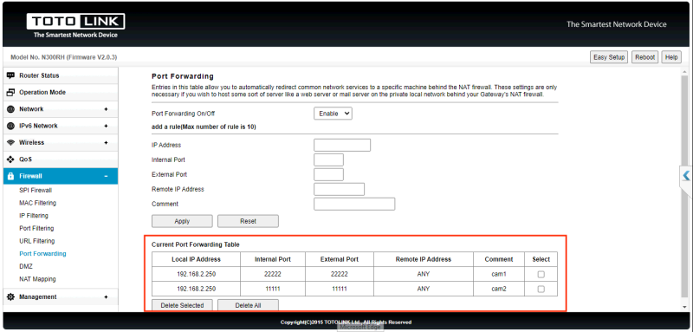Select URL Filtering submenu
The image size is (693, 332).
pyautogui.click(x=36, y=241)
